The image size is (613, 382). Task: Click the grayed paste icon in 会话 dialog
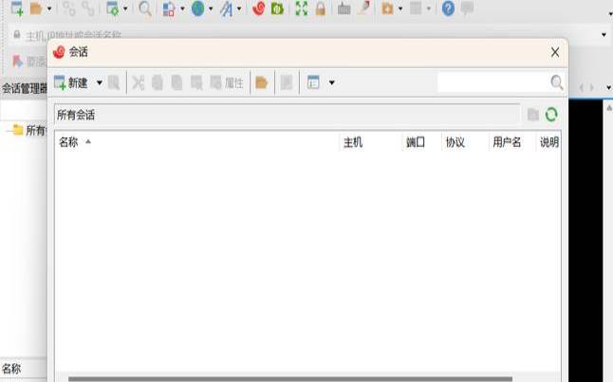coord(176,82)
